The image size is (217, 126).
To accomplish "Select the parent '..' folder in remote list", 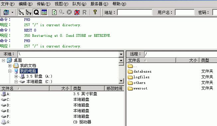I will [132, 66].
